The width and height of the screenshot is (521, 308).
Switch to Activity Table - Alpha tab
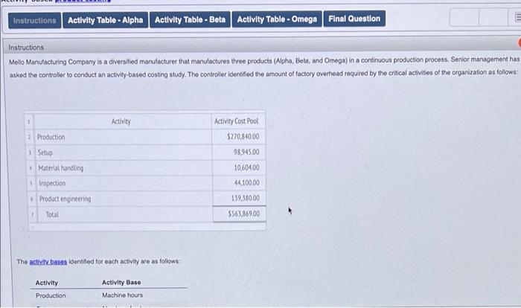tap(106, 20)
